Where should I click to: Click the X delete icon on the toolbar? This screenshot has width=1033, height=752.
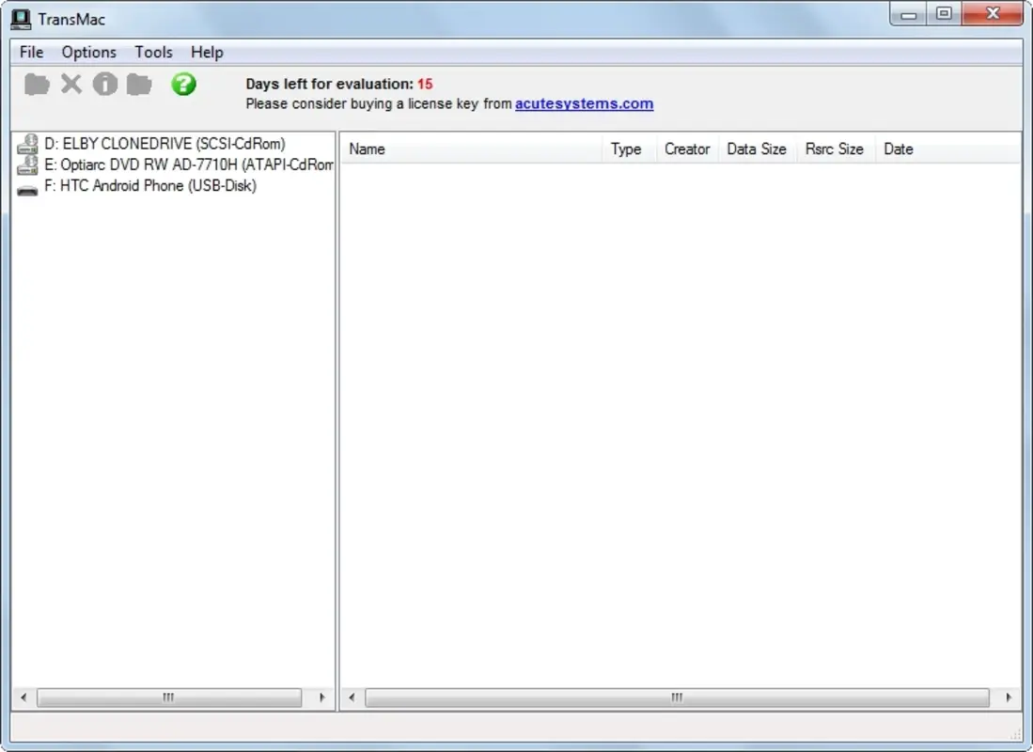70,84
